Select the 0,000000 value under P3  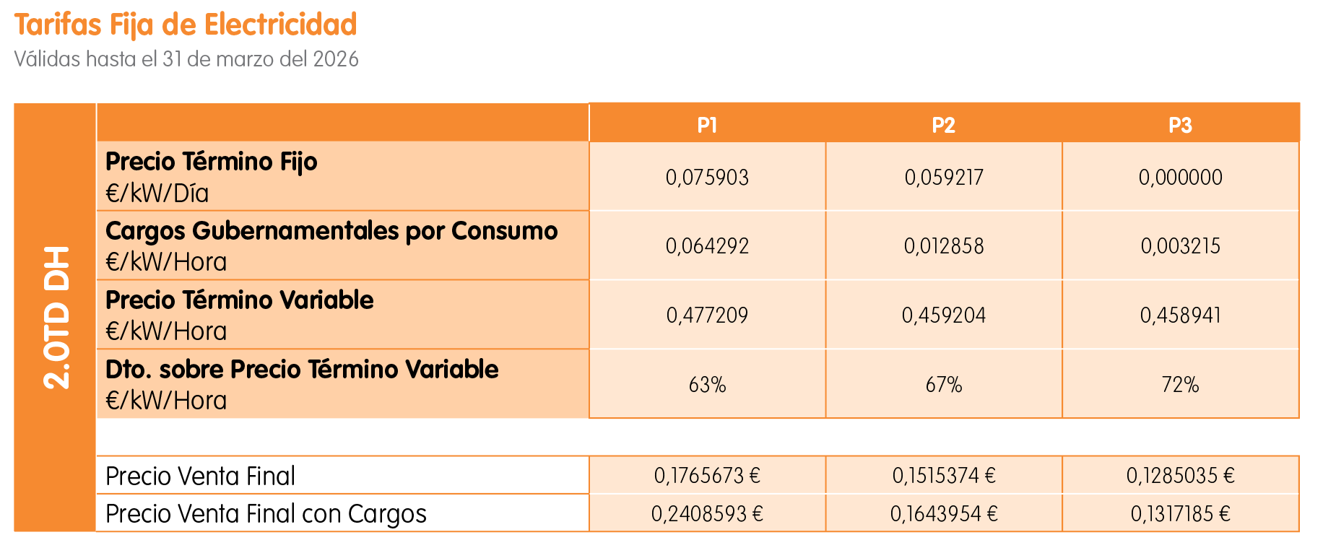[1180, 178]
